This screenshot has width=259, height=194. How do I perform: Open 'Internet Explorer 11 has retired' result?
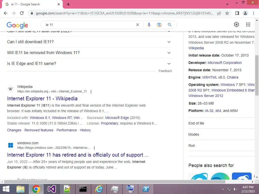click(78, 155)
